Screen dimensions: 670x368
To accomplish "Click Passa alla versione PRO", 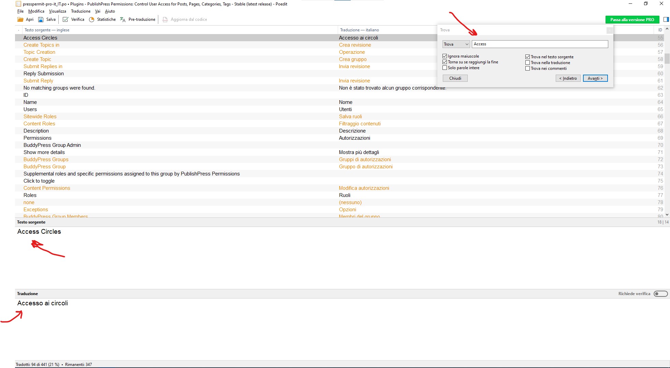I will pyautogui.click(x=632, y=19).
